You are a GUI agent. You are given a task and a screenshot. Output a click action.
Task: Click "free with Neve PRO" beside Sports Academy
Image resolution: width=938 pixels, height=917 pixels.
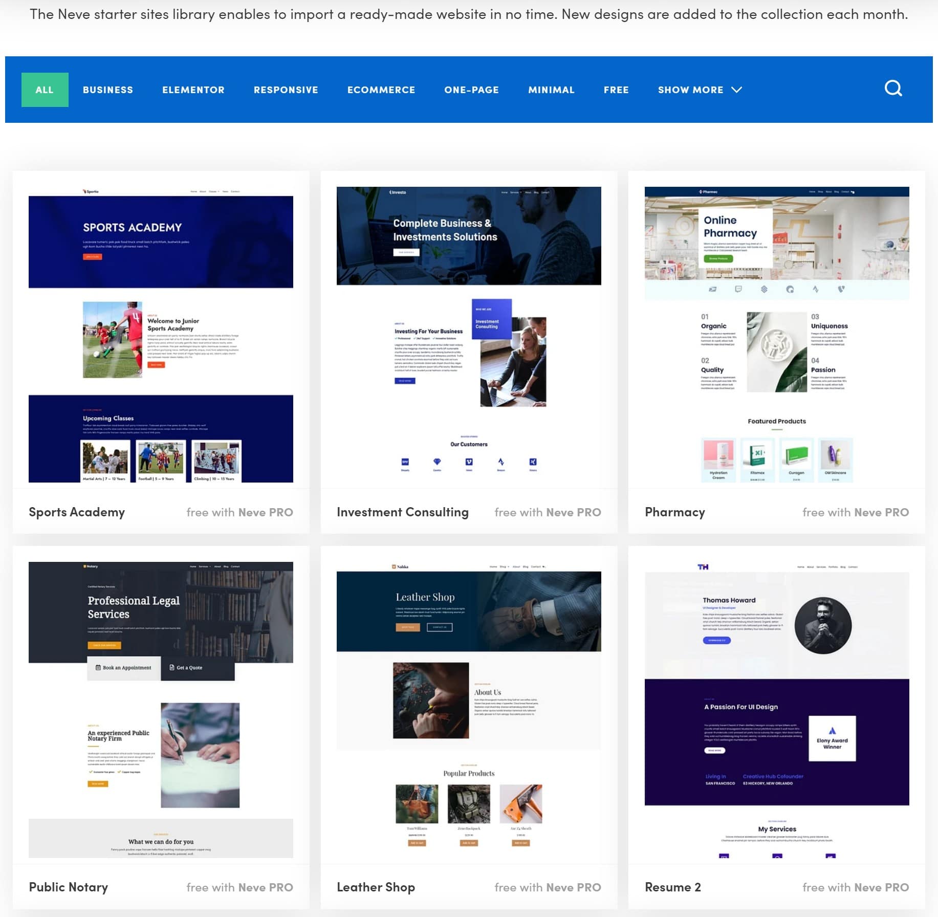click(239, 512)
